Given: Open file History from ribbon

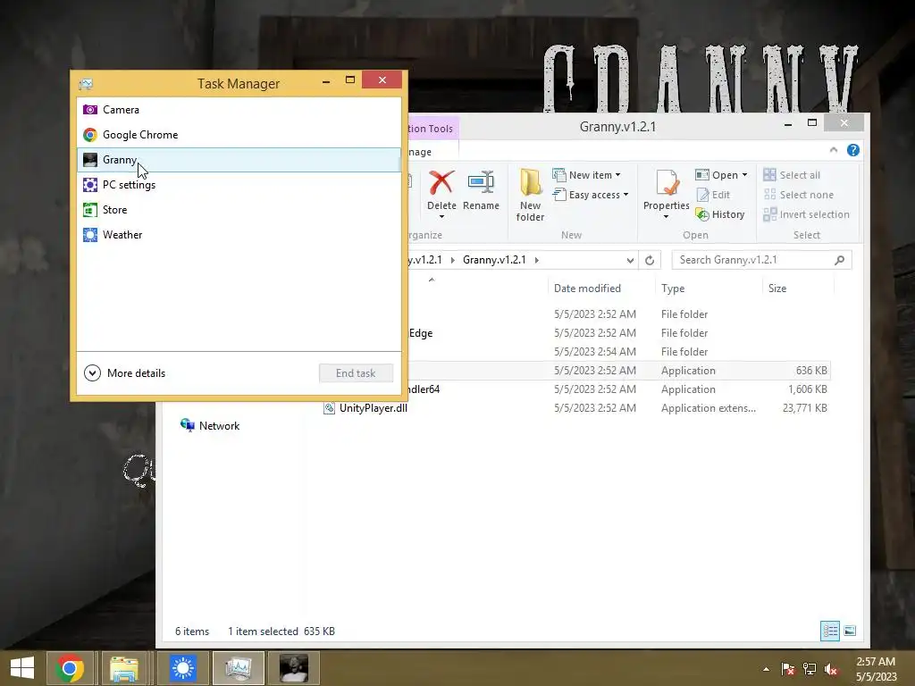Looking at the screenshot, I should click(720, 214).
